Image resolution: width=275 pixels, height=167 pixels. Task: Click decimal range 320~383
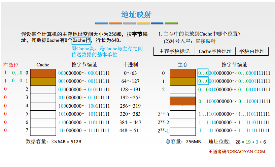130,114
